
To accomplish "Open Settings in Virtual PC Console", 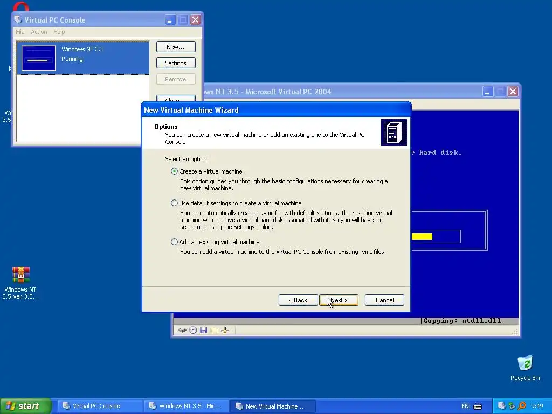I will [176, 63].
